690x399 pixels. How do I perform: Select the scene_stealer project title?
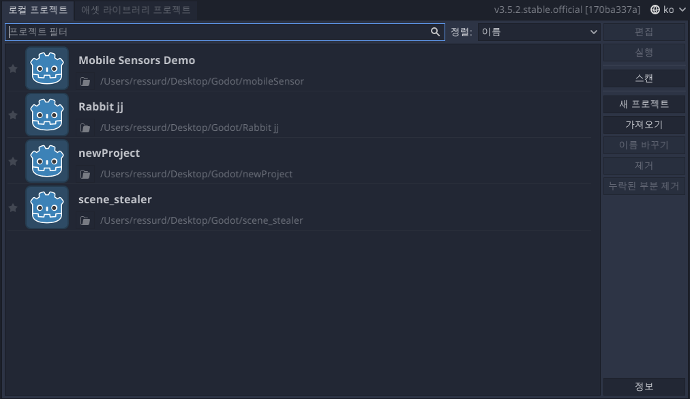pyautogui.click(x=115, y=199)
